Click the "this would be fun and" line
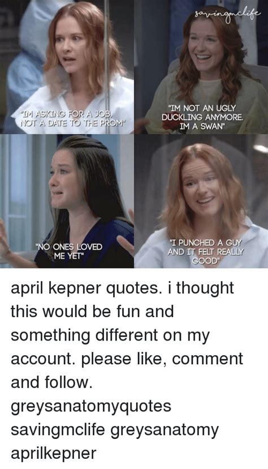 click(x=92, y=312)
